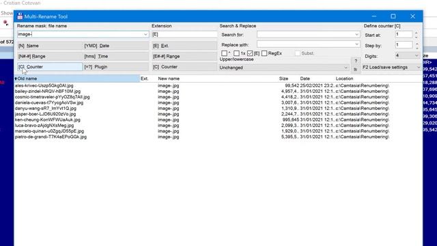437x246 pixels.
Task: Insert the [hms] Time placeholder
Action: point(116,56)
